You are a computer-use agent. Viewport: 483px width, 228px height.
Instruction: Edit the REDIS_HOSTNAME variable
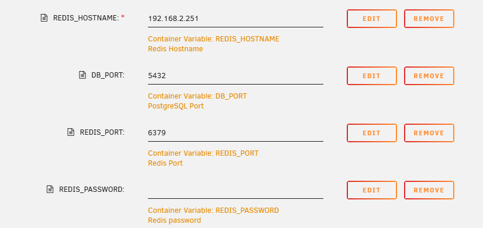click(372, 19)
